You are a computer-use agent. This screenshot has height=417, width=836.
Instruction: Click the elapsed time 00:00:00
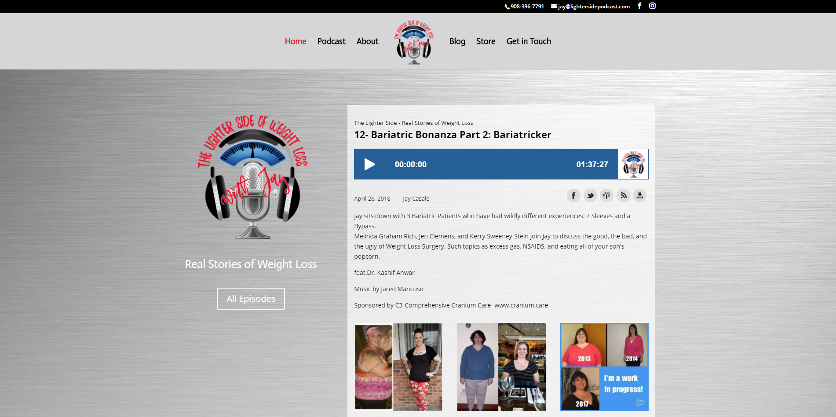click(410, 165)
